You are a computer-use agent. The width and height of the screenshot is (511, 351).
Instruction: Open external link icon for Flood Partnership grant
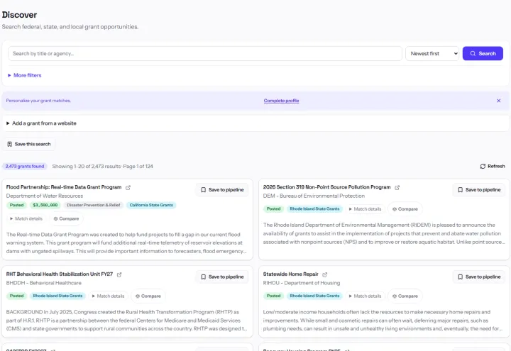(128, 187)
